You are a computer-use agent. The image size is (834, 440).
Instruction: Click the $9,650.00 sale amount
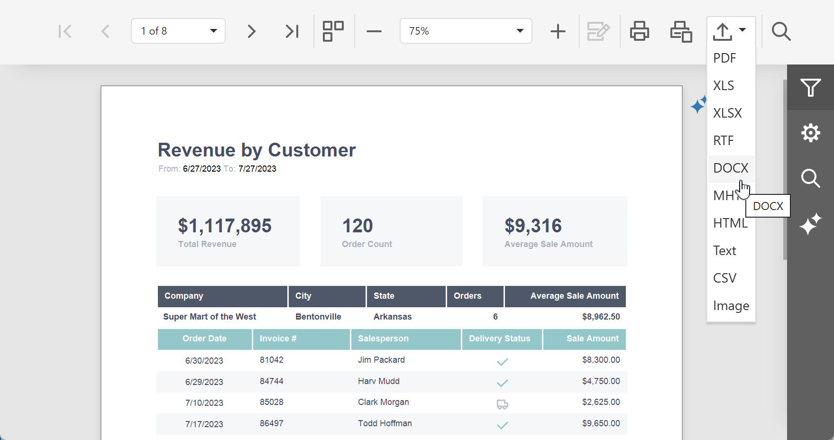(601, 423)
